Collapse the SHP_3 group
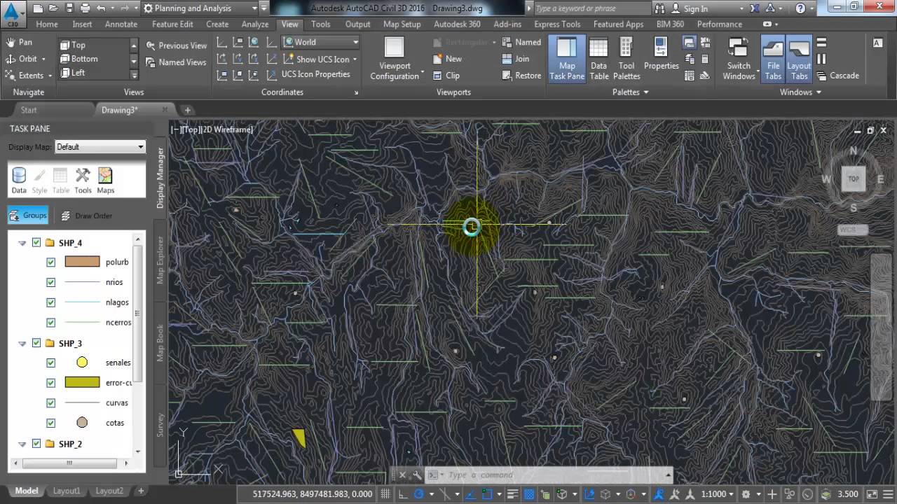This screenshot has width=897, height=504. click(22, 343)
